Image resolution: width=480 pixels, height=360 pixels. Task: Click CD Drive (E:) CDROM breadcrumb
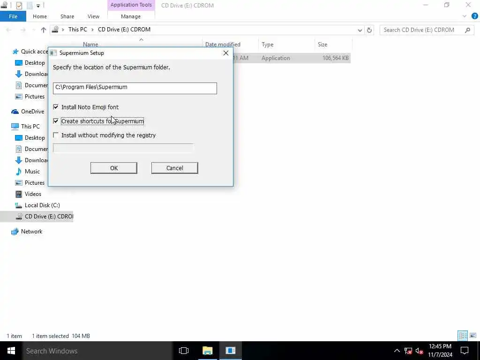pyautogui.click(x=124, y=30)
